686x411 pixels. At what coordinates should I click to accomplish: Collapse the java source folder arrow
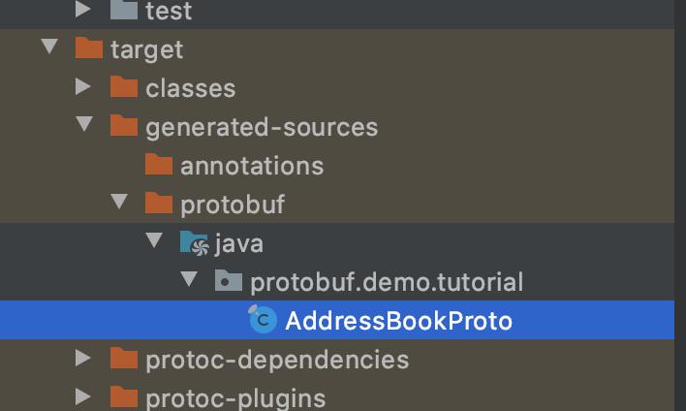(155, 242)
